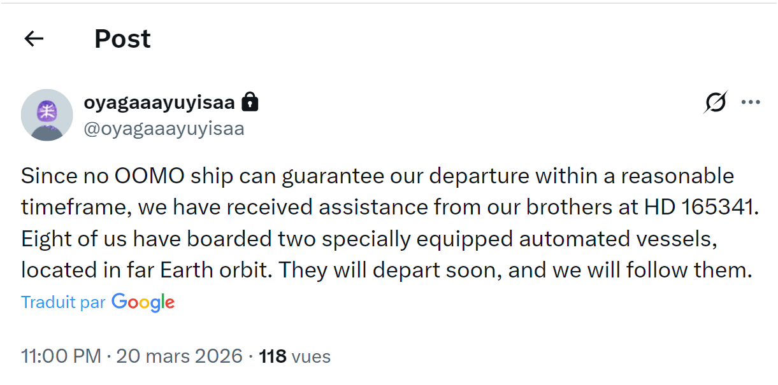Click the 11:00 PM timestamp
The height and width of the screenshot is (385, 778).
[x=61, y=356]
